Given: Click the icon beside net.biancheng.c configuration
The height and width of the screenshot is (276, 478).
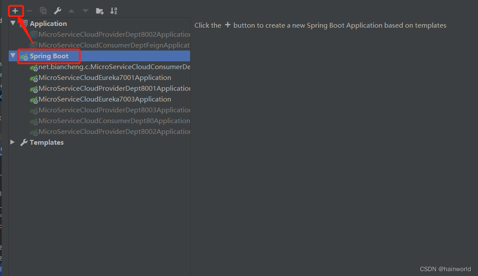Looking at the screenshot, I should (x=34, y=68).
